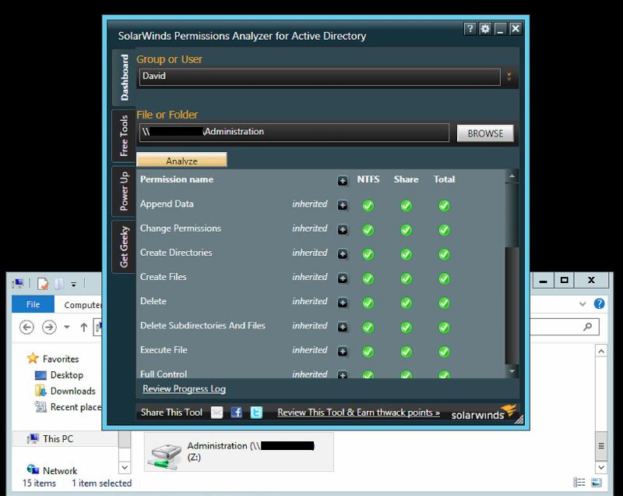The height and width of the screenshot is (496, 623).
Task: Open the SolarWinds settings gear icon
Action: (x=484, y=29)
